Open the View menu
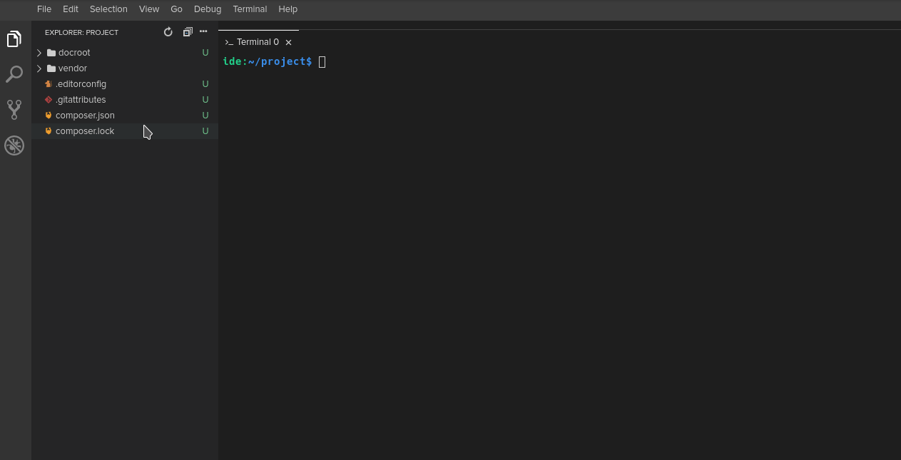Image resolution: width=901 pixels, height=460 pixels. pyautogui.click(x=149, y=9)
